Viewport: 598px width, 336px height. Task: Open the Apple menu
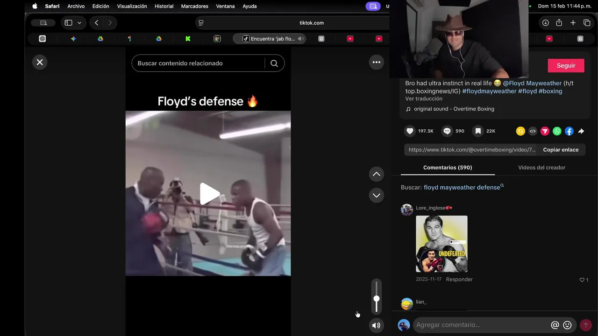point(35,6)
